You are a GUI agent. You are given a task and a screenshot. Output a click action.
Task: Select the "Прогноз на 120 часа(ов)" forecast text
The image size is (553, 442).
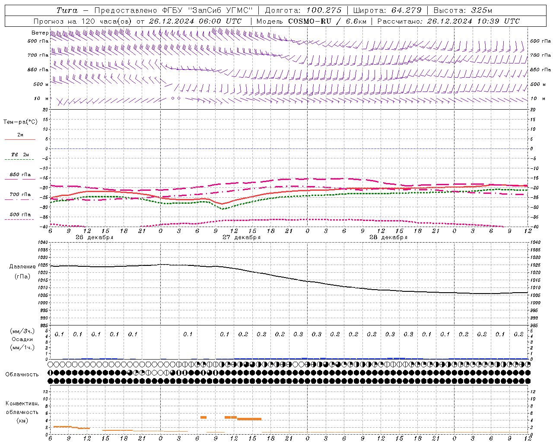tap(83, 21)
